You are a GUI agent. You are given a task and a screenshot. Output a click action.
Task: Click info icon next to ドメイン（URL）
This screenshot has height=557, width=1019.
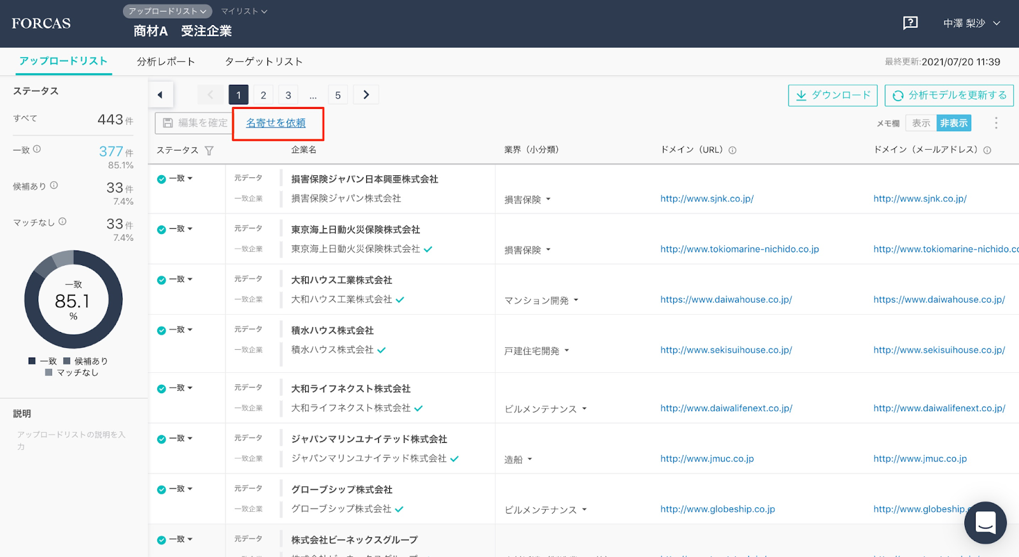tap(732, 150)
